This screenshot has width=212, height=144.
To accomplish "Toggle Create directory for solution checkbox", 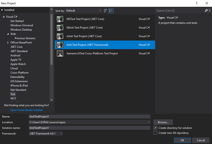I will click(x=155, y=128).
